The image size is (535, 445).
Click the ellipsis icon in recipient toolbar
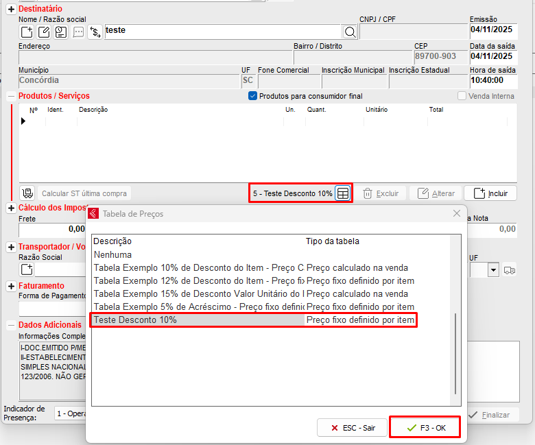click(x=78, y=32)
